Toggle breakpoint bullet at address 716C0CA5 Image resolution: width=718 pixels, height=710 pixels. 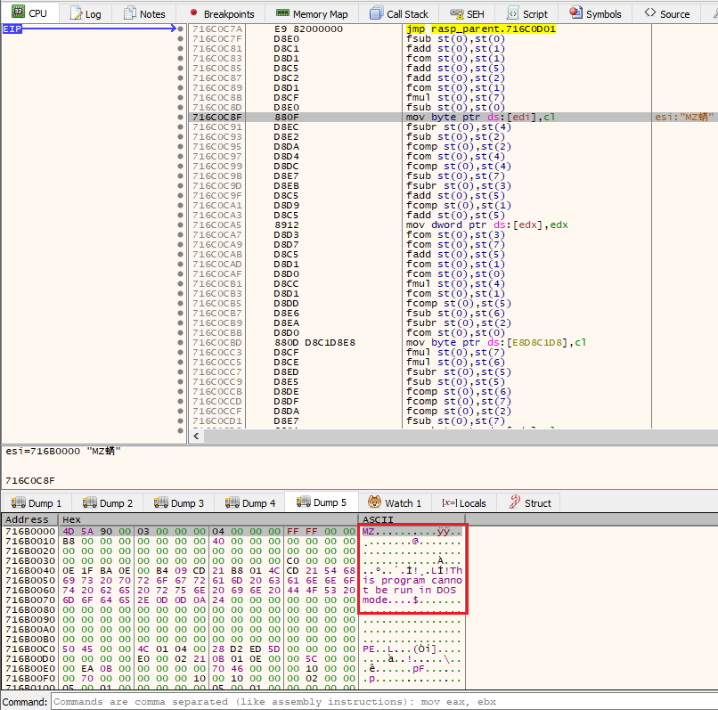click(x=181, y=224)
